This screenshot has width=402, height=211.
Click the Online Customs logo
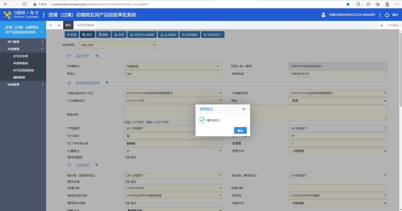pos(21,14)
